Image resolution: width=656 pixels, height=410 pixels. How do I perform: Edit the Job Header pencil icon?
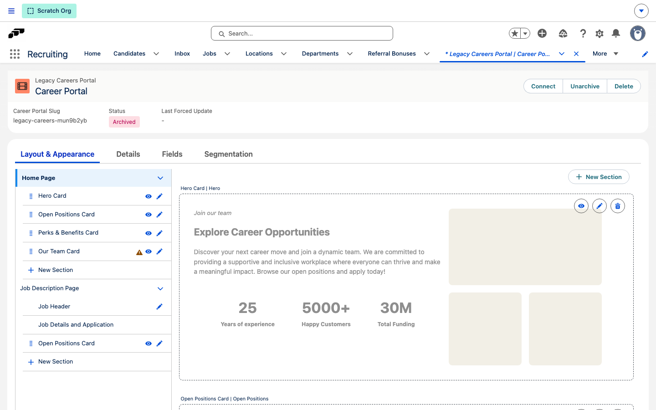pos(159,307)
